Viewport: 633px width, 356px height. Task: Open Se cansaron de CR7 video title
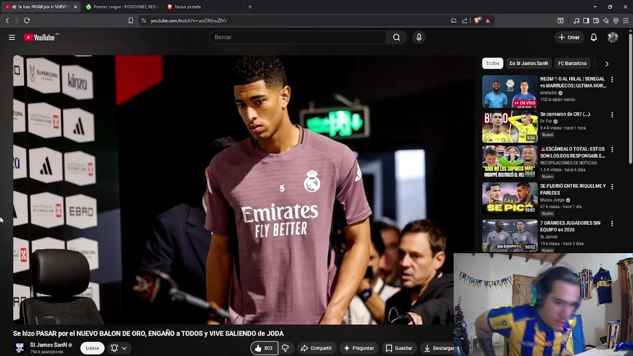coord(565,114)
